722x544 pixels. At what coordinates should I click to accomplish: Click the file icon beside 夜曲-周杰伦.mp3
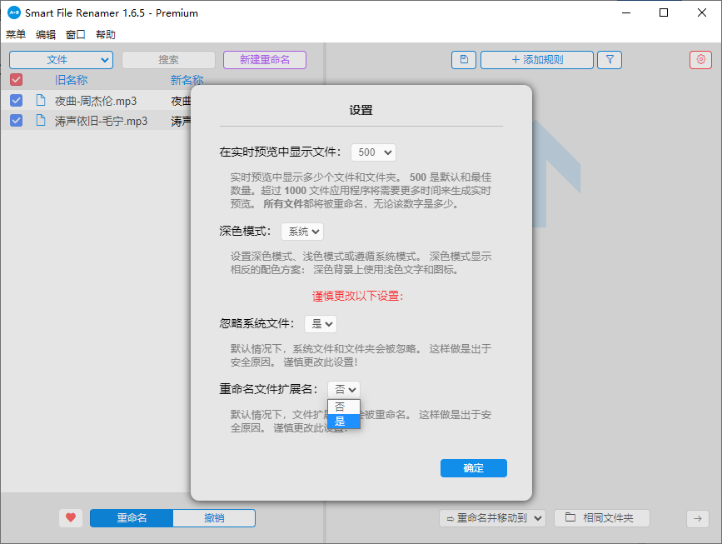[x=41, y=100]
